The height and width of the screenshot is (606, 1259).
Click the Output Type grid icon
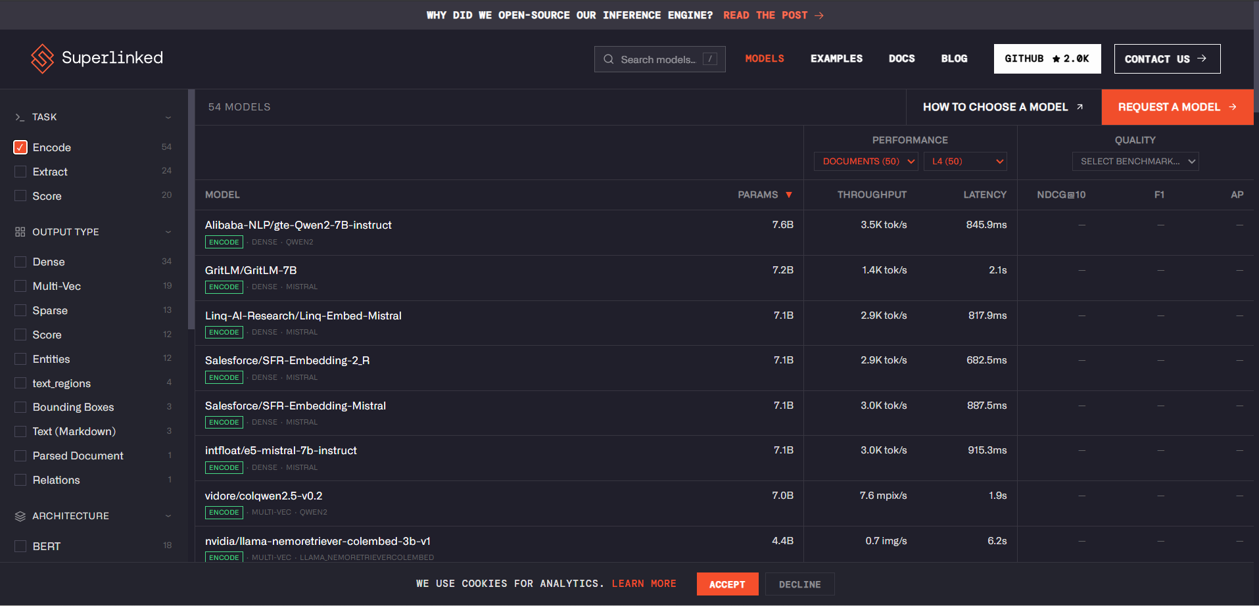[x=20, y=232]
